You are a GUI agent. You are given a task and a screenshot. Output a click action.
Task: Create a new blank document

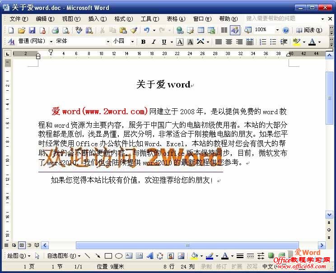[x=11, y=30]
